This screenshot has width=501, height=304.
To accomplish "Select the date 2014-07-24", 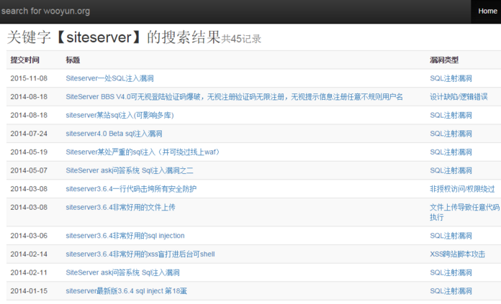I will pos(29,134).
